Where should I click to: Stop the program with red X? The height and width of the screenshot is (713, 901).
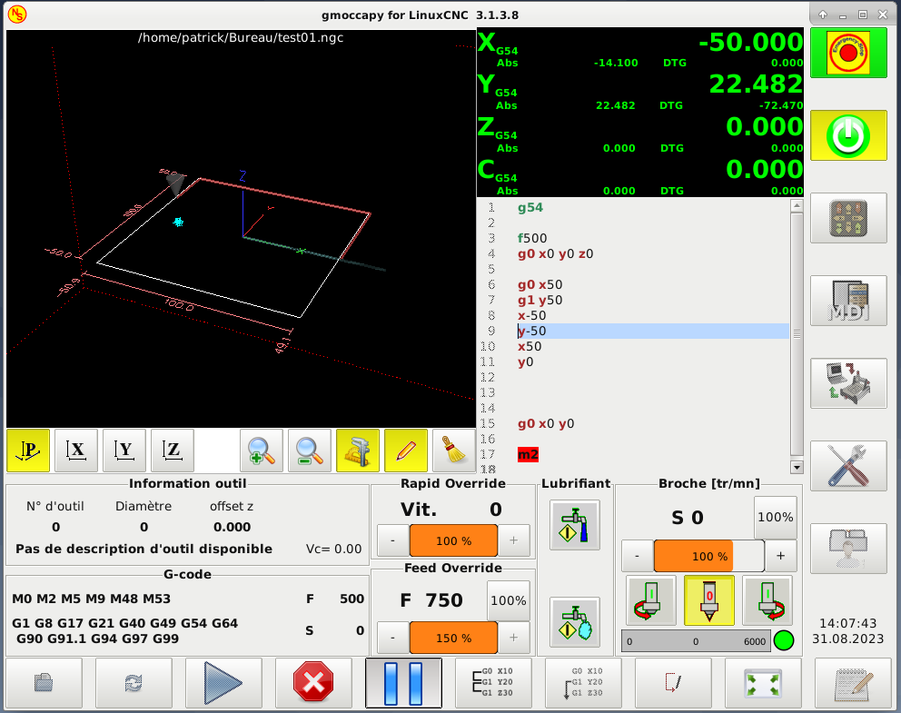[313, 683]
